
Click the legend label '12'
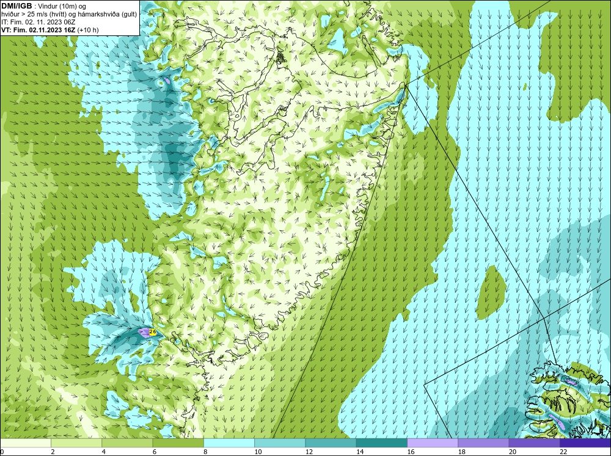(309, 452)
